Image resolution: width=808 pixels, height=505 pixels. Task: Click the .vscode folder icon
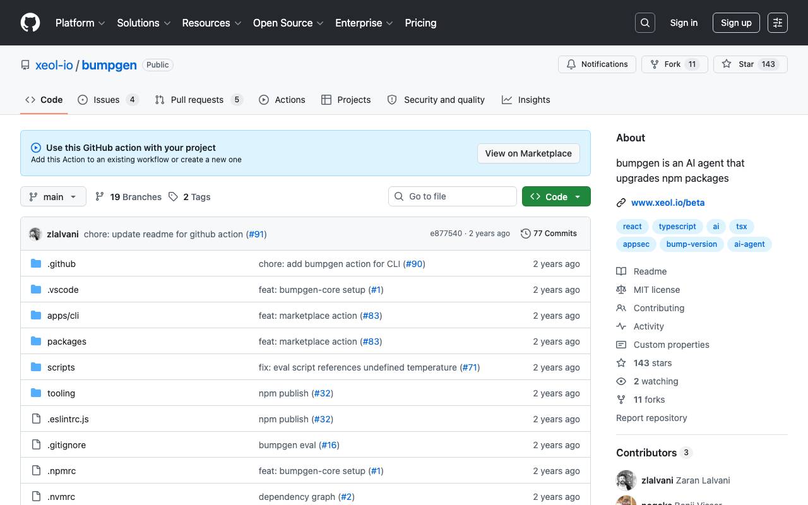click(36, 290)
